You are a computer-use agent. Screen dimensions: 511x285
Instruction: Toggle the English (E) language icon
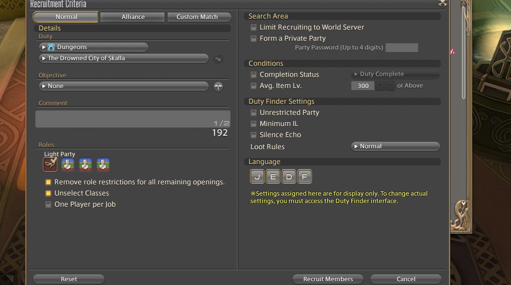point(273,177)
